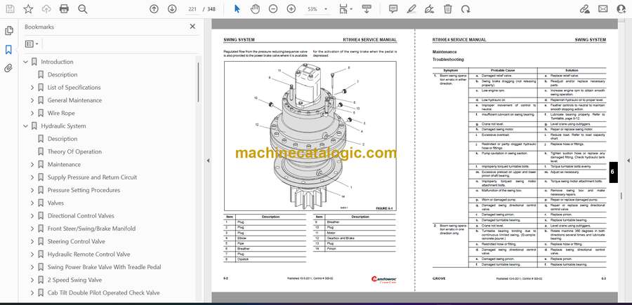The image size is (632, 305).
Task: Open the share with others account icon
Action: click(621, 9)
